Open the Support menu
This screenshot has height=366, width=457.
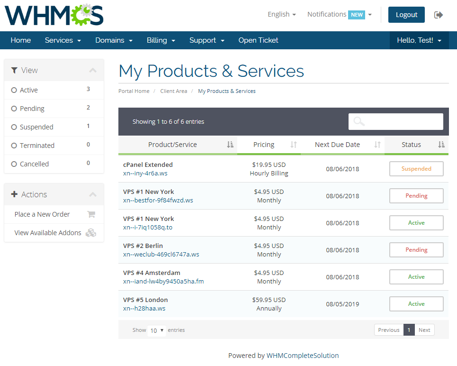tap(207, 40)
